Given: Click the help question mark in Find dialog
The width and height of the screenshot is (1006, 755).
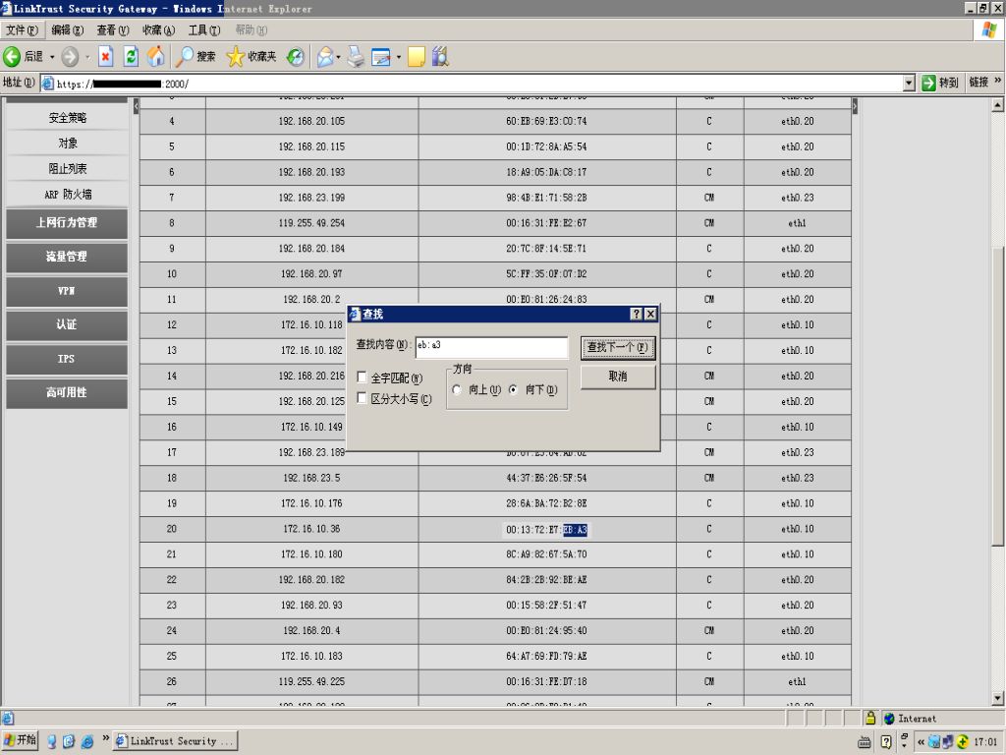Looking at the screenshot, I should coord(636,314).
